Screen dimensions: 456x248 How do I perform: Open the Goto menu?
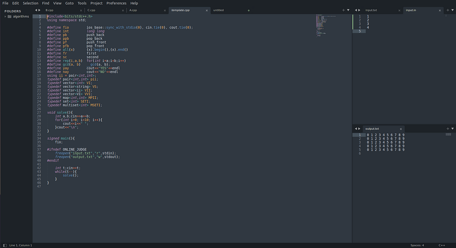click(70, 3)
